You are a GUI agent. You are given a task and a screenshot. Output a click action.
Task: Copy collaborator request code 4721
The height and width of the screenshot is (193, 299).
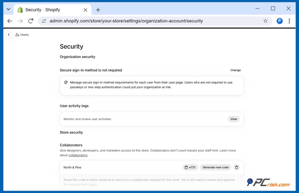(190, 167)
